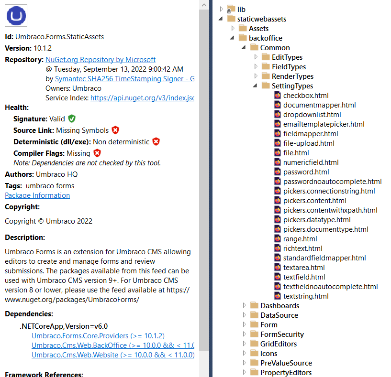Open Umbraco.Cms.Web.BackOffice dependency link

click(113, 345)
